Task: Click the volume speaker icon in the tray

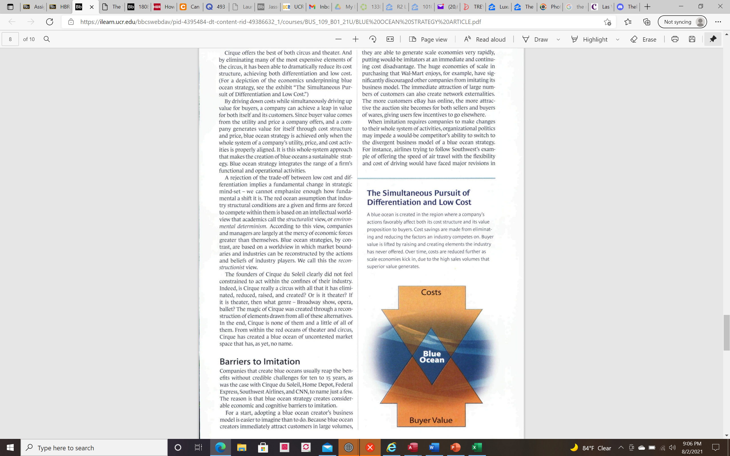Action: tap(672, 447)
